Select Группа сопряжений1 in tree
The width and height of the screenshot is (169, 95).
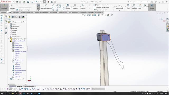[x=17, y=79]
